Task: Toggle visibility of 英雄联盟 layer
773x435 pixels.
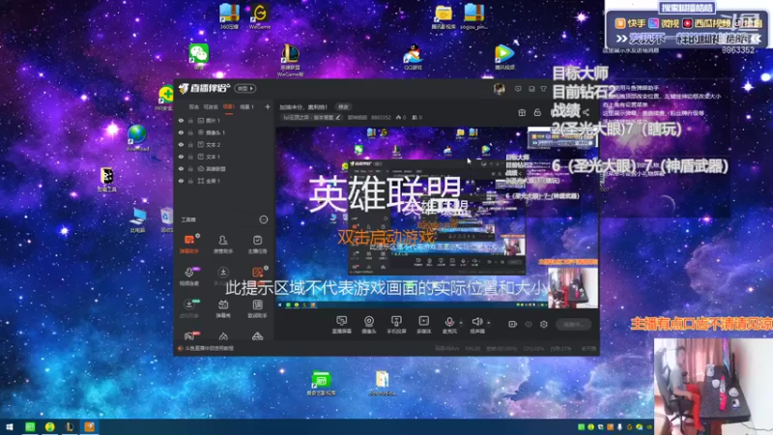Action: pos(181,168)
